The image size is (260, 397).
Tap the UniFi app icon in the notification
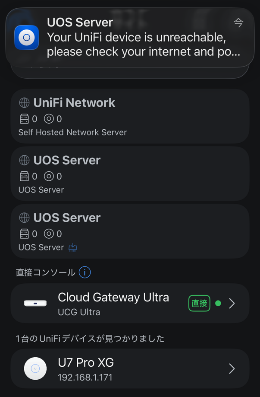click(27, 38)
